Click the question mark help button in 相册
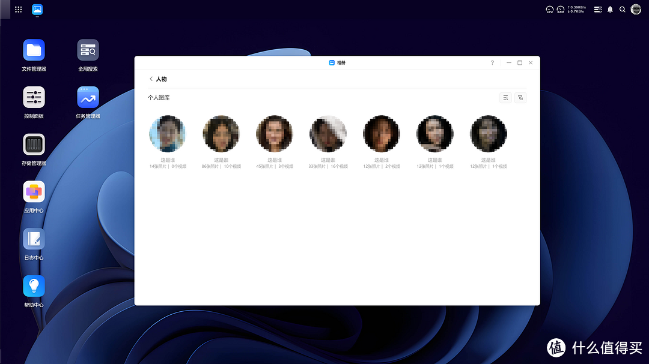Screen dimensions: 649x364 [x=492, y=63]
